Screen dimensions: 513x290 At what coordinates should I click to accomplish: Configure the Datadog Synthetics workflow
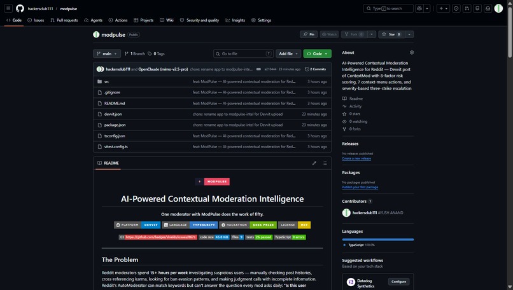point(398,282)
